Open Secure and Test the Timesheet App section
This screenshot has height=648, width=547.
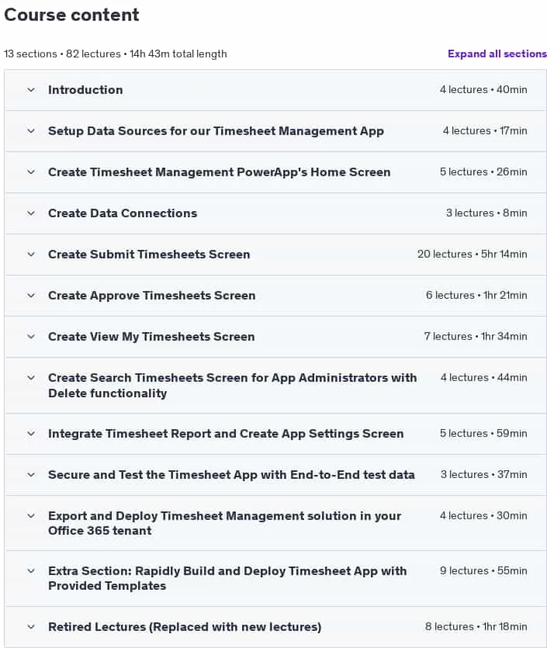click(231, 474)
